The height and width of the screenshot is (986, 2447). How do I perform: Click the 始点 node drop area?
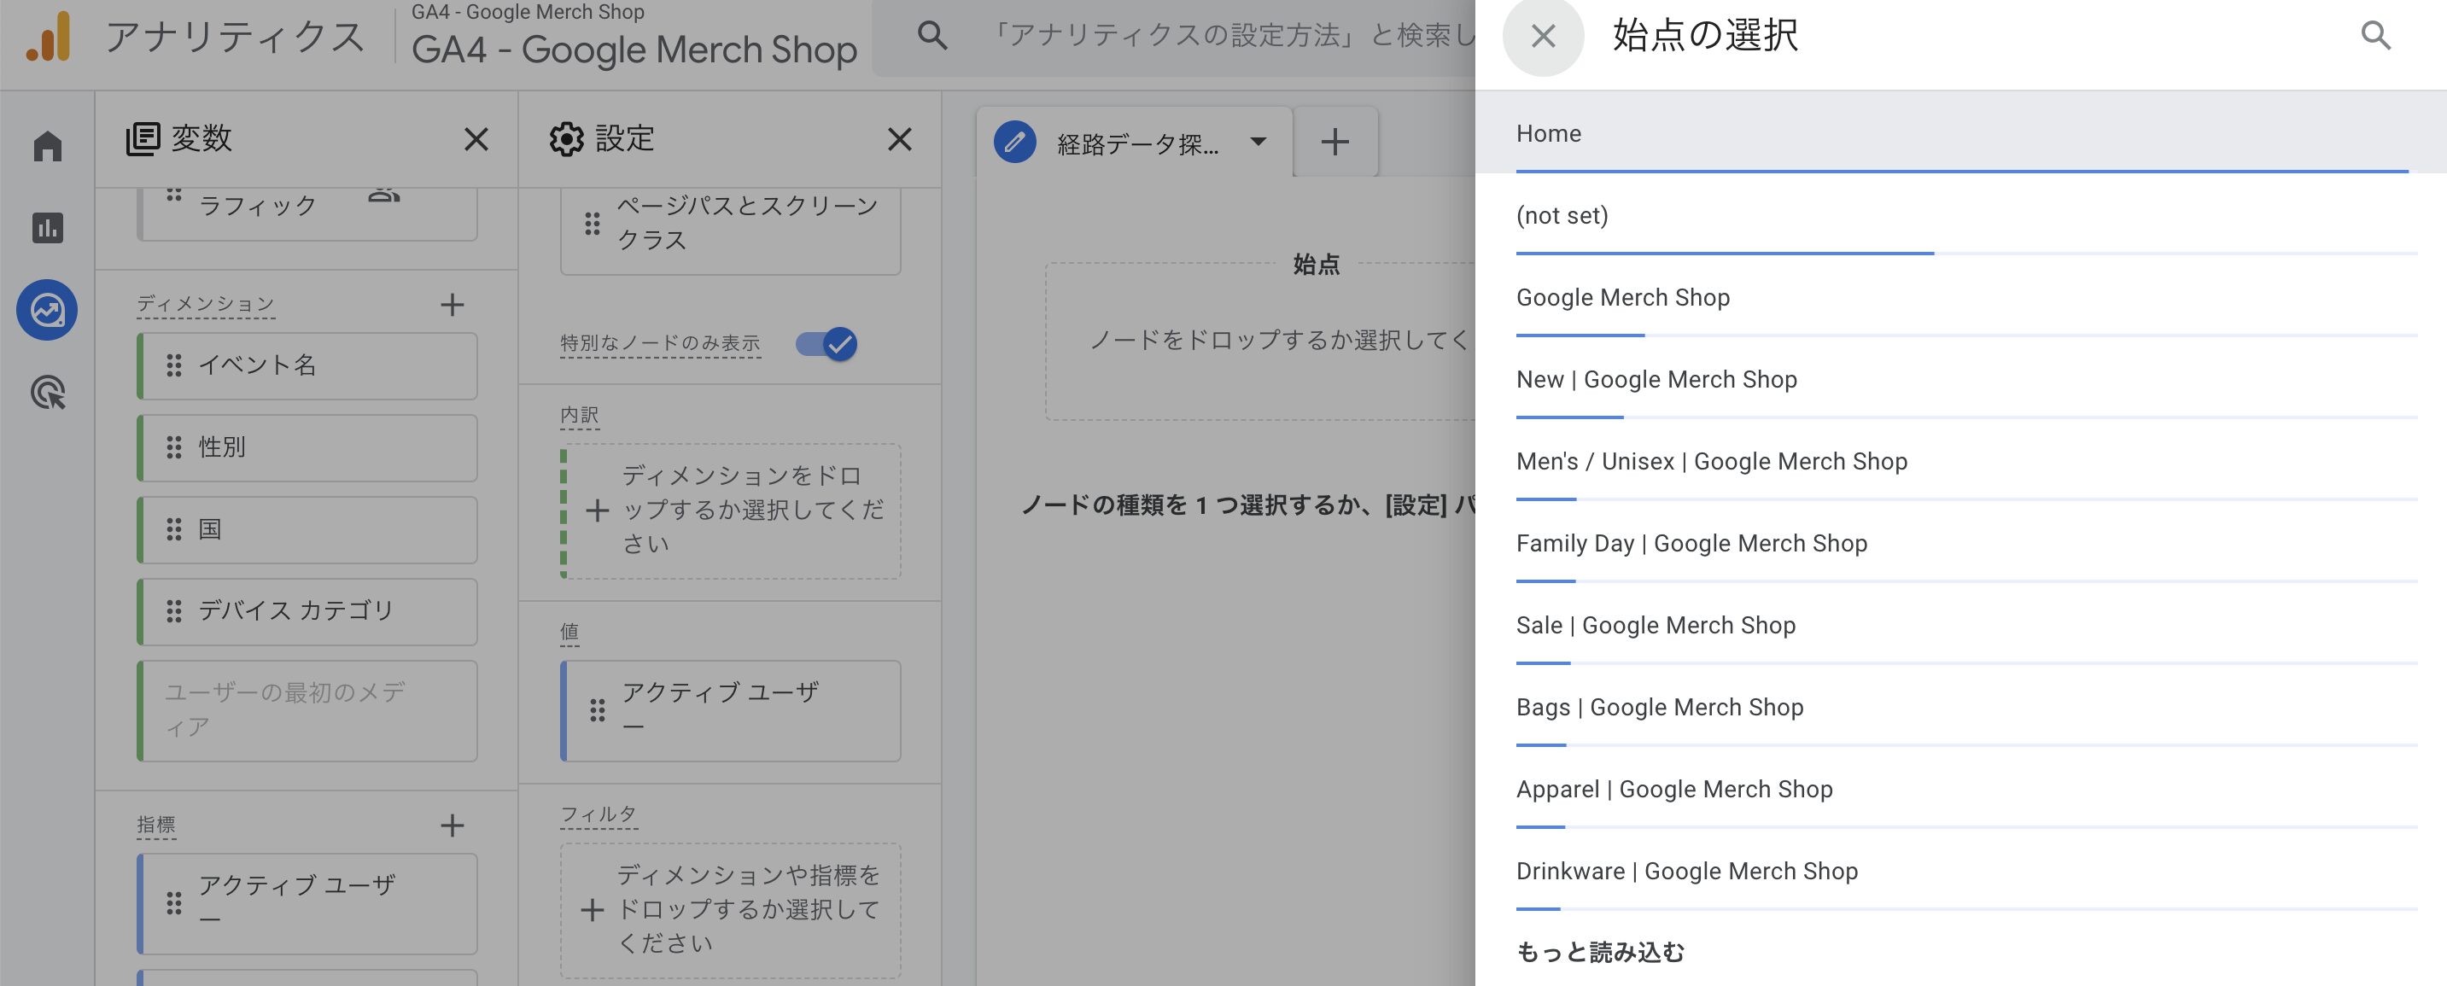click(x=1260, y=341)
